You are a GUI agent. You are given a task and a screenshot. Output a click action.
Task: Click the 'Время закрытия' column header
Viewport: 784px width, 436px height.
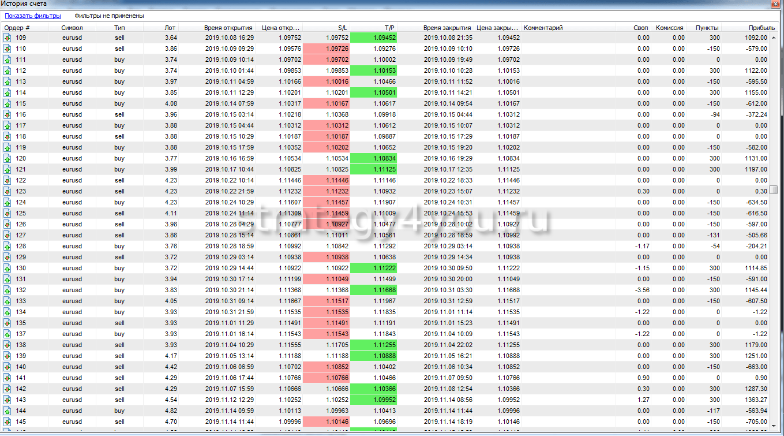point(447,28)
